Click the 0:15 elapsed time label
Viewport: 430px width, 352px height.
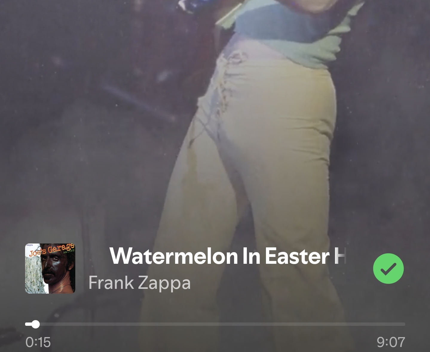(38, 342)
